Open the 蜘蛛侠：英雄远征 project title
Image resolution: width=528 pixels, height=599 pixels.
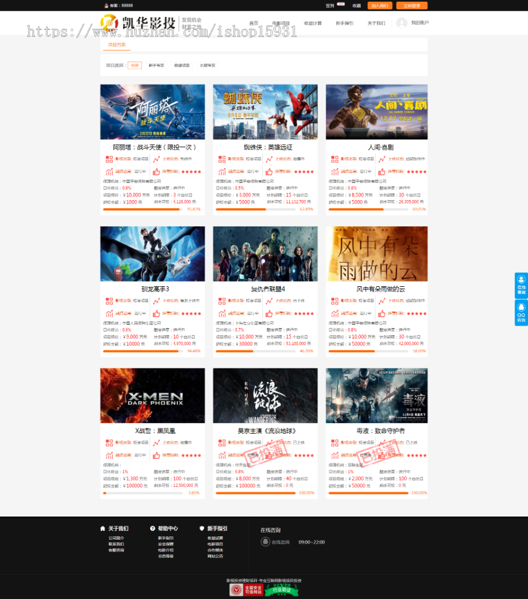268,147
